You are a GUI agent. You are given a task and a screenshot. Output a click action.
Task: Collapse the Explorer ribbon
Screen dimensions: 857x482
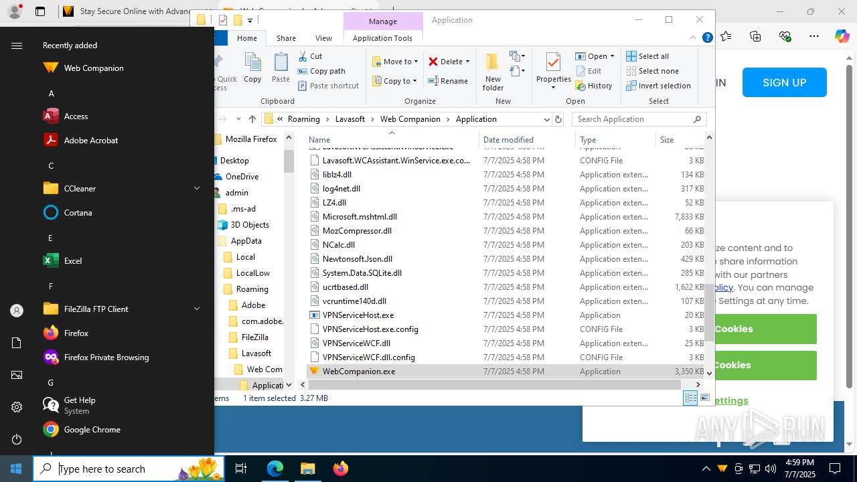(694, 38)
